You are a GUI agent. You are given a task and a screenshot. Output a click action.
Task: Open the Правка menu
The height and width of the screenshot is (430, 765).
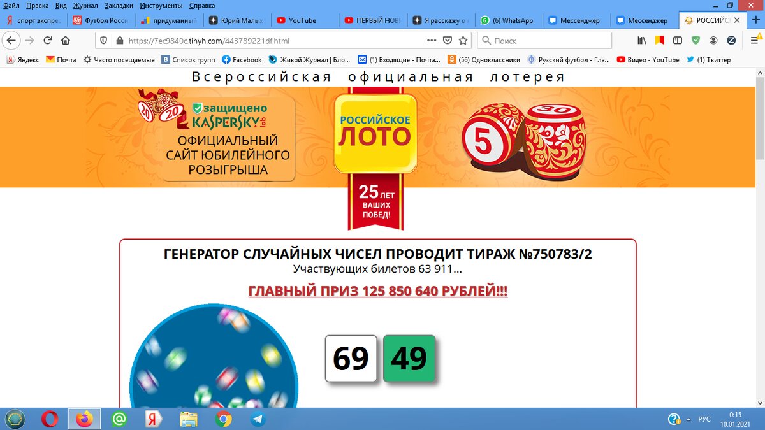pyautogui.click(x=38, y=5)
